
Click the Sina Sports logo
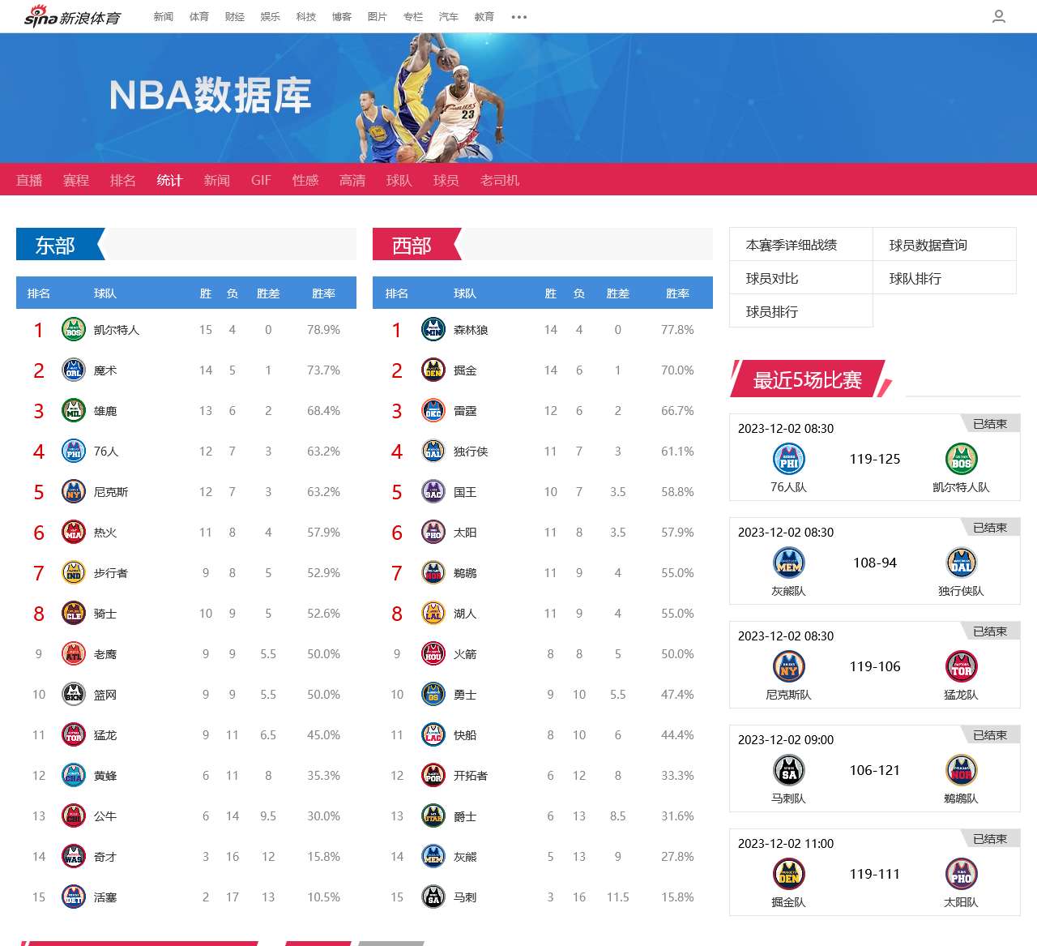(72, 16)
